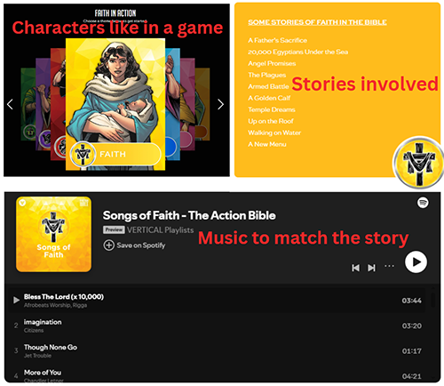Click the next carousel arrow

220,104
